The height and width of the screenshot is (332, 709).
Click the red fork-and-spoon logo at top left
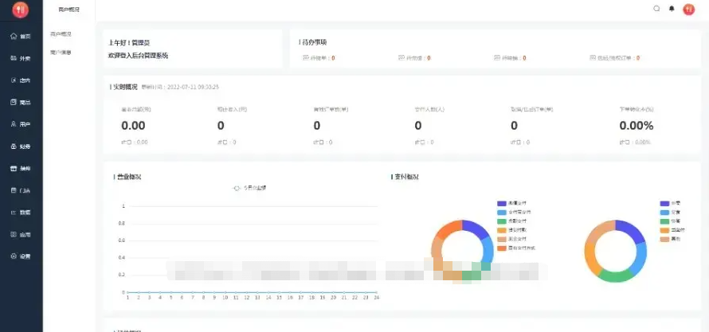click(x=21, y=10)
